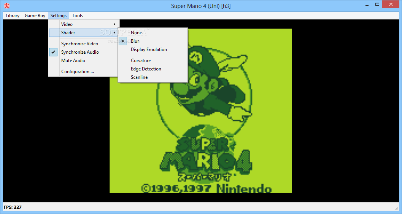Close the Super Mario 4 window
Viewport: 402px width, 214px height.
(x=391, y=4)
